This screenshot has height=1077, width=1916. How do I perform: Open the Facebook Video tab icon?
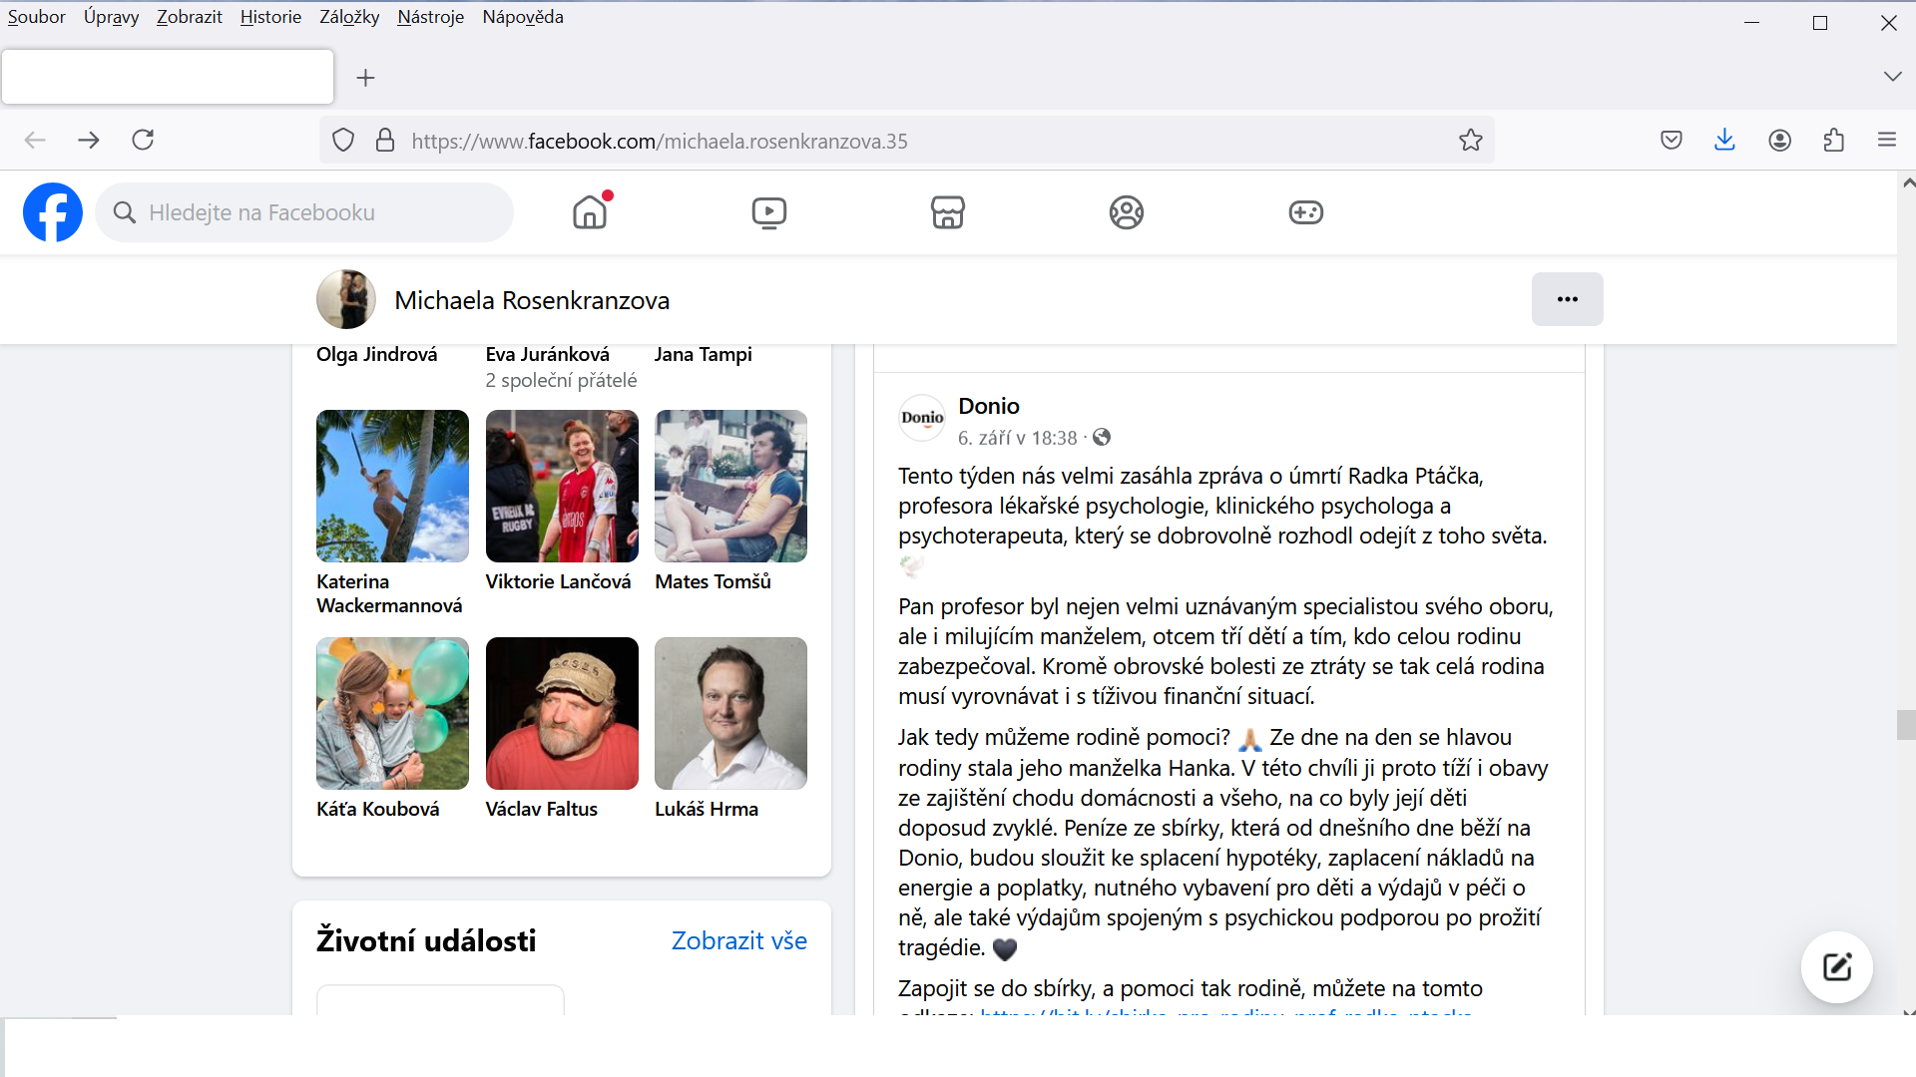768,212
